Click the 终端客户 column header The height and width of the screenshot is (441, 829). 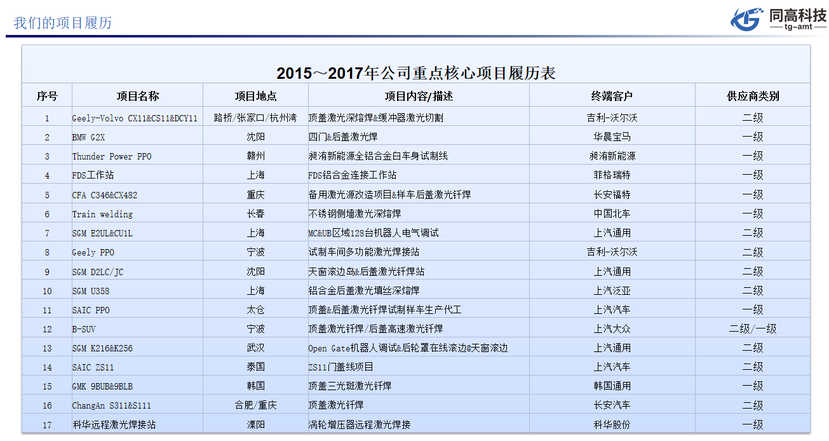click(x=612, y=97)
